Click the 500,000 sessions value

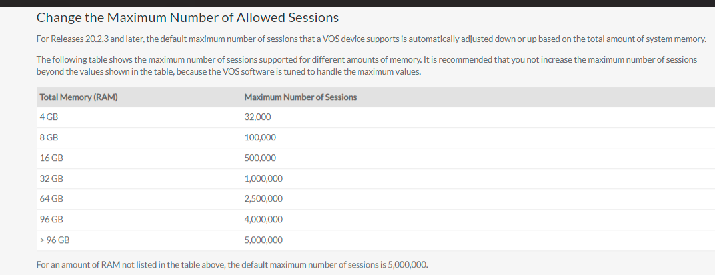click(x=260, y=158)
